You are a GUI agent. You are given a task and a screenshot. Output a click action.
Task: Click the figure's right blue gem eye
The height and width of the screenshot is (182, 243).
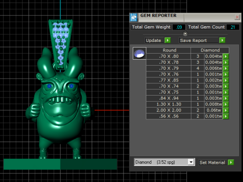pos(71,86)
